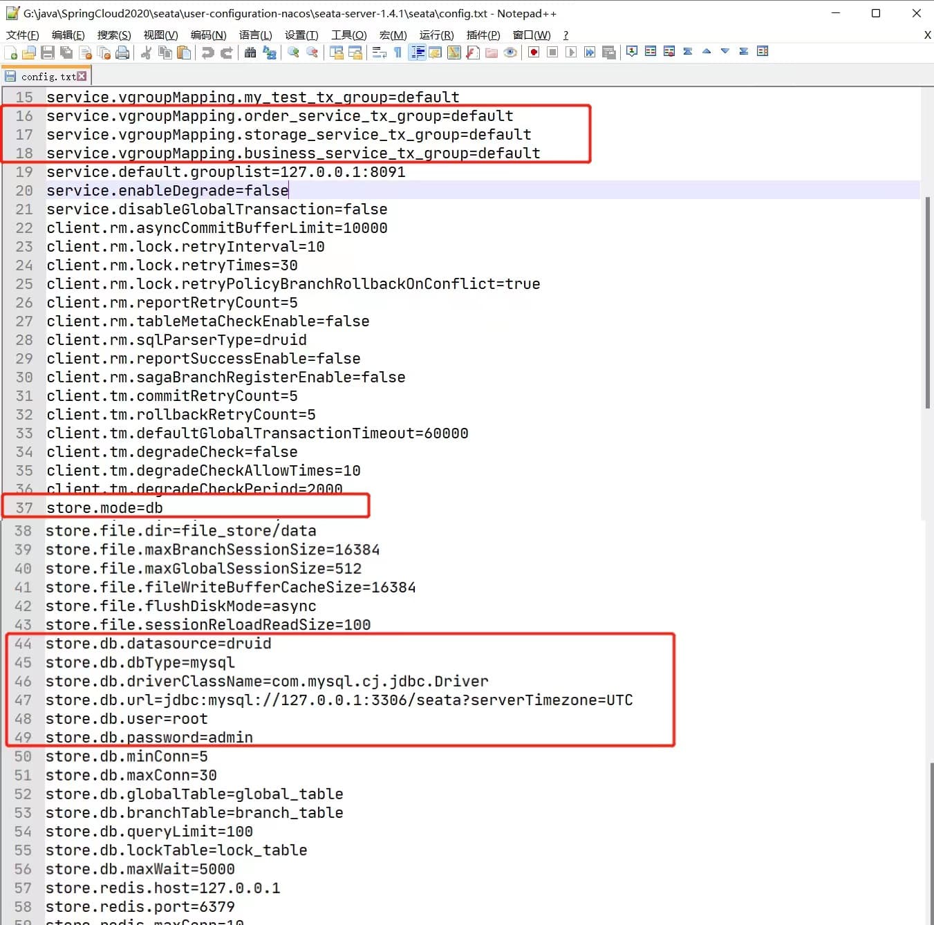934x925 pixels.
Task: Save the file with the floppy disk icon
Action: coord(48,53)
